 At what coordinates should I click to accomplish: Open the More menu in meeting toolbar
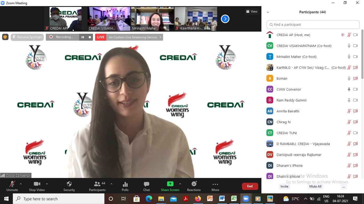click(215, 186)
